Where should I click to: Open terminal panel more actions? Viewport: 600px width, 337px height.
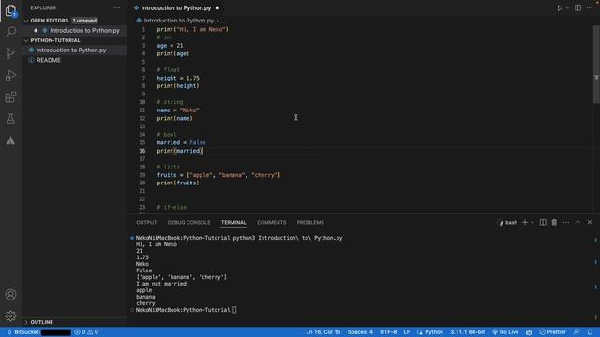pyautogui.click(x=566, y=222)
